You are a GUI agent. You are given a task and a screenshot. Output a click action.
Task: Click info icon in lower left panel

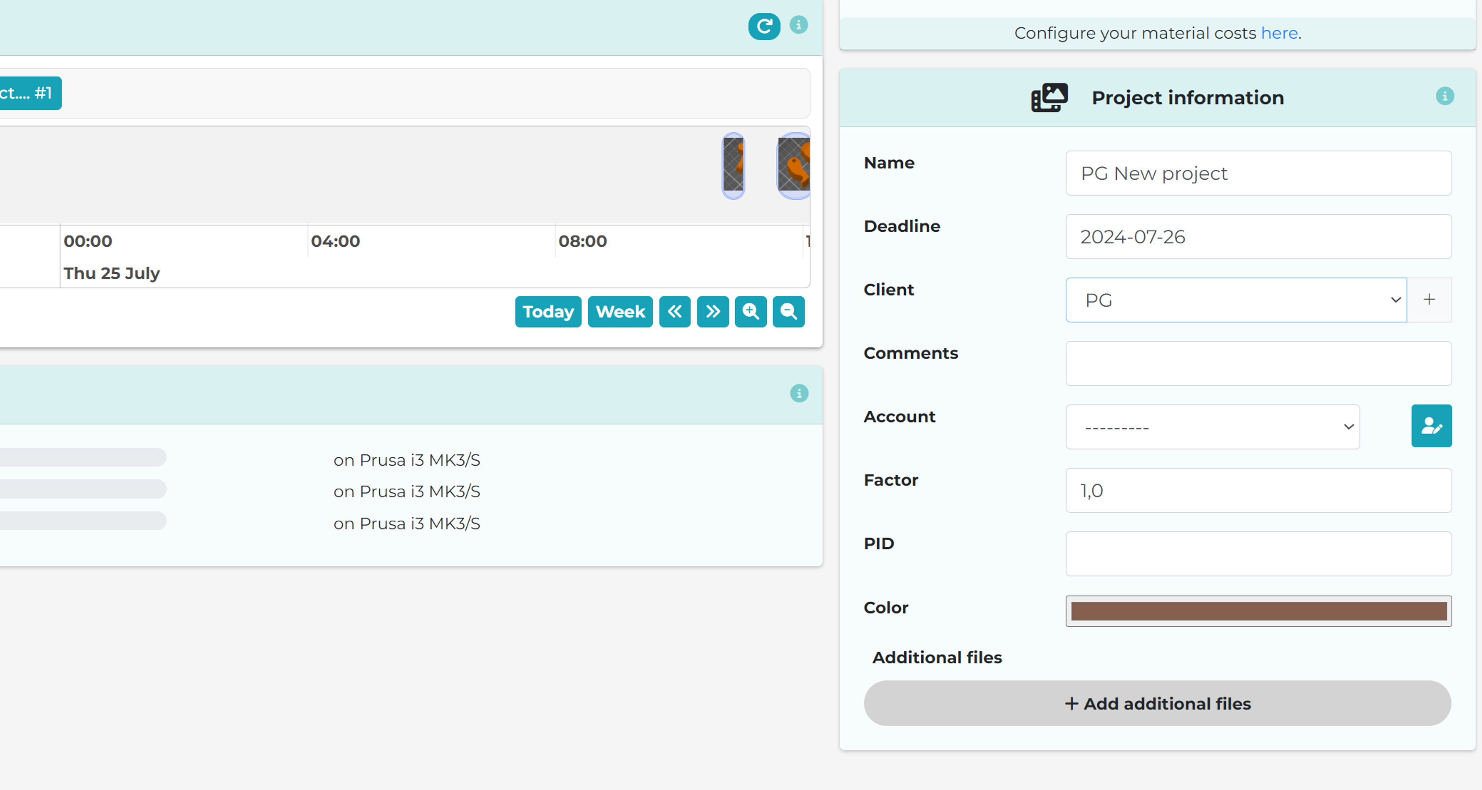(799, 393)
